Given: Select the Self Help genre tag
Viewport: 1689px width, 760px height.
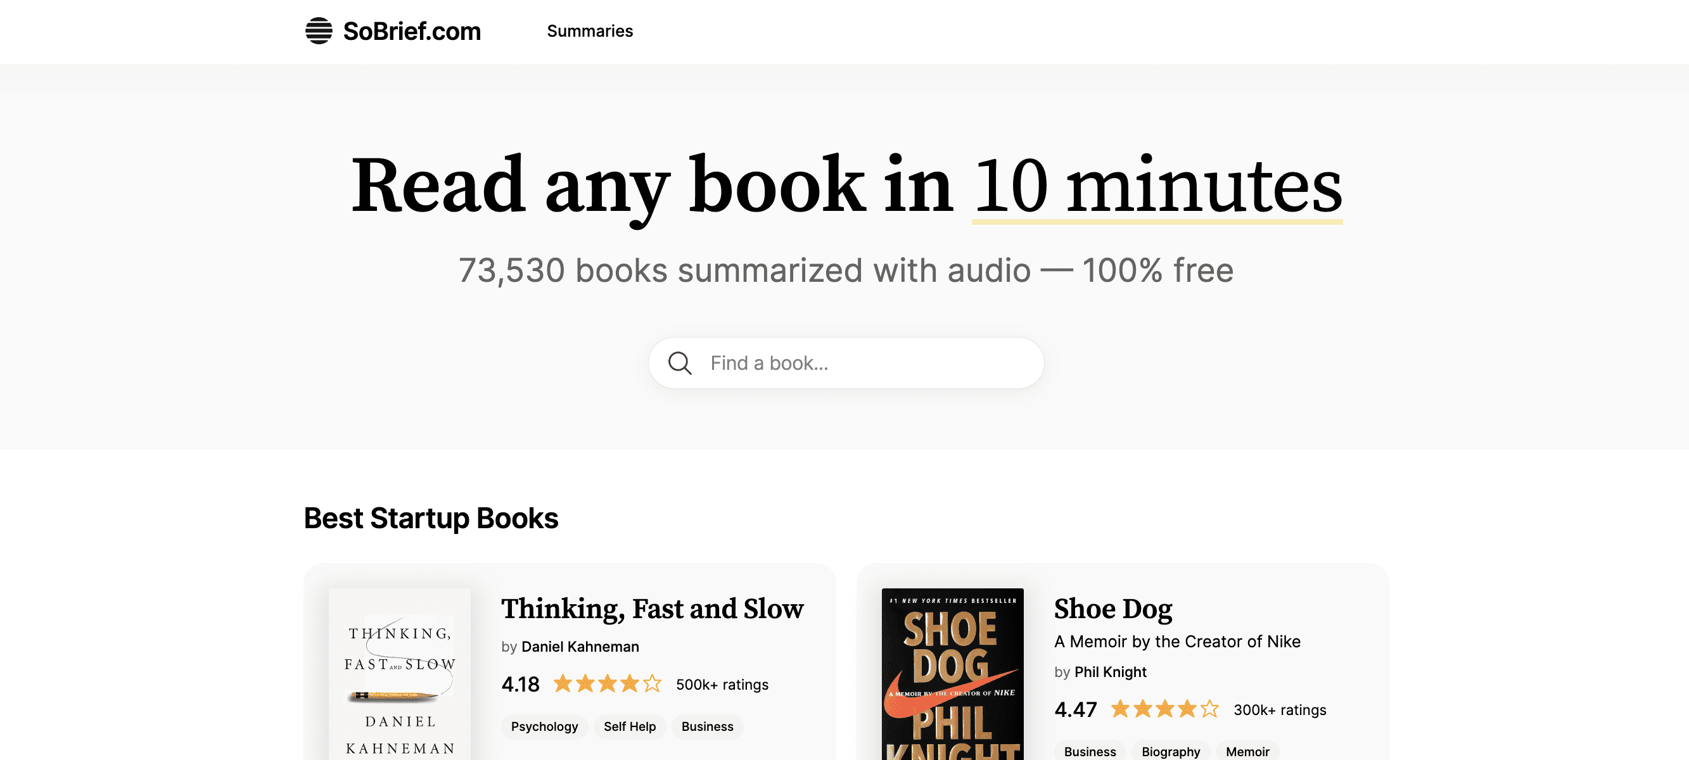Looking at the screenshot, I should (629, 726).
